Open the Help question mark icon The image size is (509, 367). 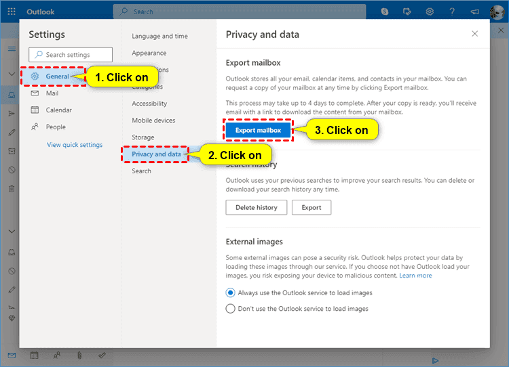(x=452, y=12)
